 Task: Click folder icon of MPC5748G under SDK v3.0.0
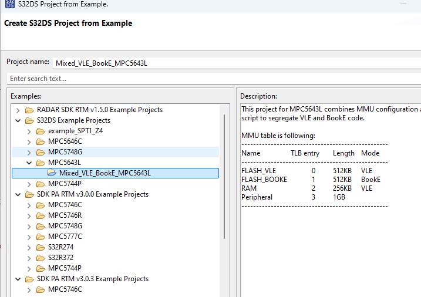coord(41,226)
